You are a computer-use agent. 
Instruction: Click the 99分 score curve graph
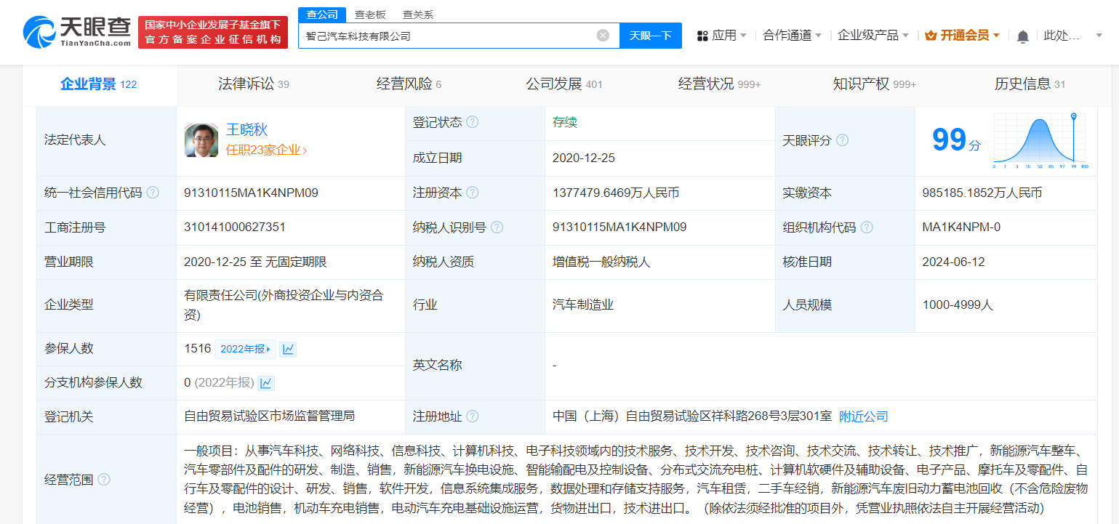(x=1038, y=140)
